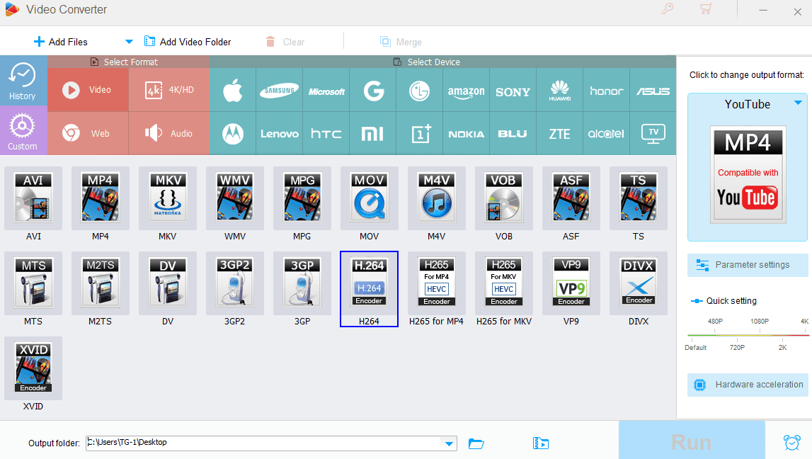This screenshot has height=459, width=812.
Task: Click Hardware acceleration button
Action: [748, 385]
